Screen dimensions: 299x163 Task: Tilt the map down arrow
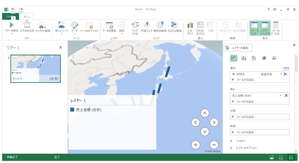coord(205,132)
